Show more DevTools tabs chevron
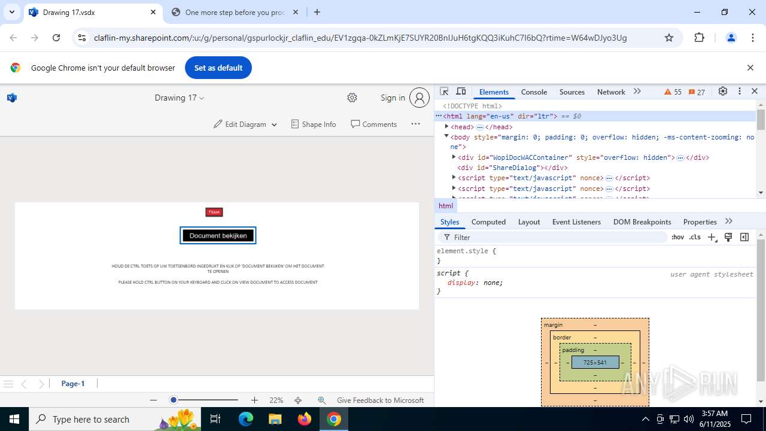 tap(637, 91)
